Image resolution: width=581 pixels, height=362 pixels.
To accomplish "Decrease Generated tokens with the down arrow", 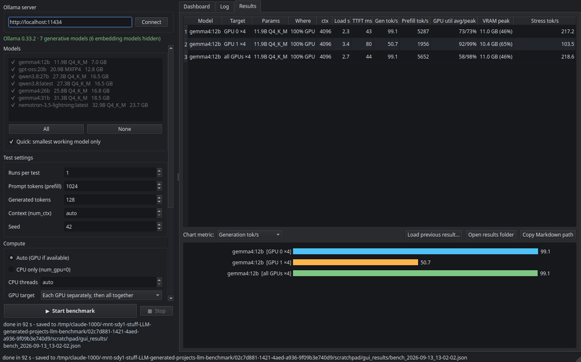I will (159, 202).
